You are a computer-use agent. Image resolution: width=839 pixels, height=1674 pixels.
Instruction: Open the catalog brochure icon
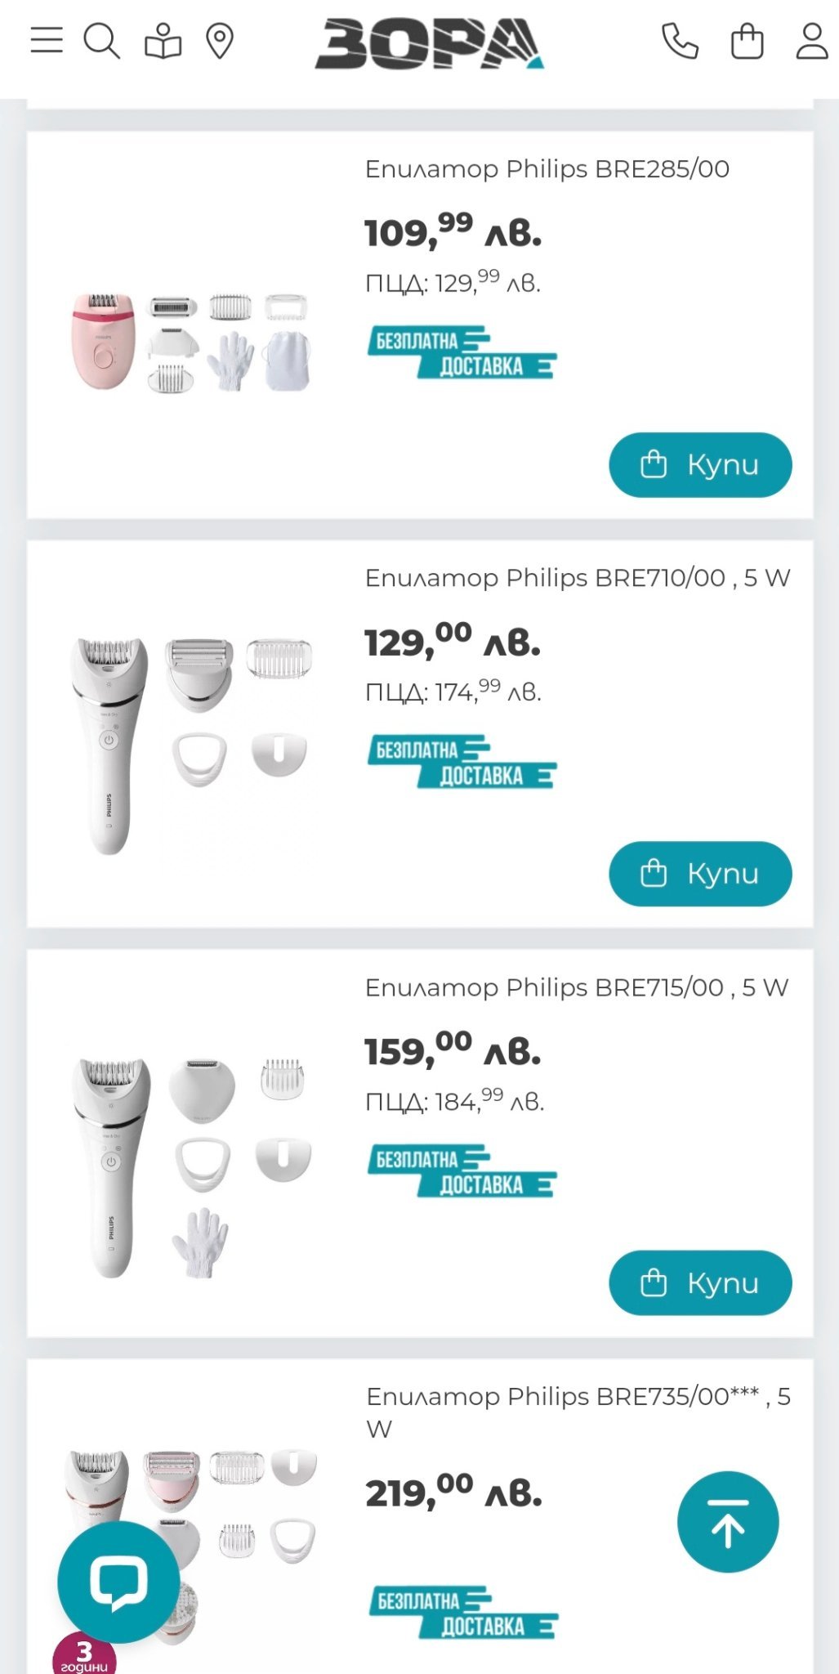(163, 41)
